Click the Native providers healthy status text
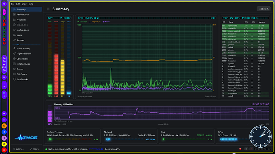Screen dimensions: 275x154 pos(60,149)
